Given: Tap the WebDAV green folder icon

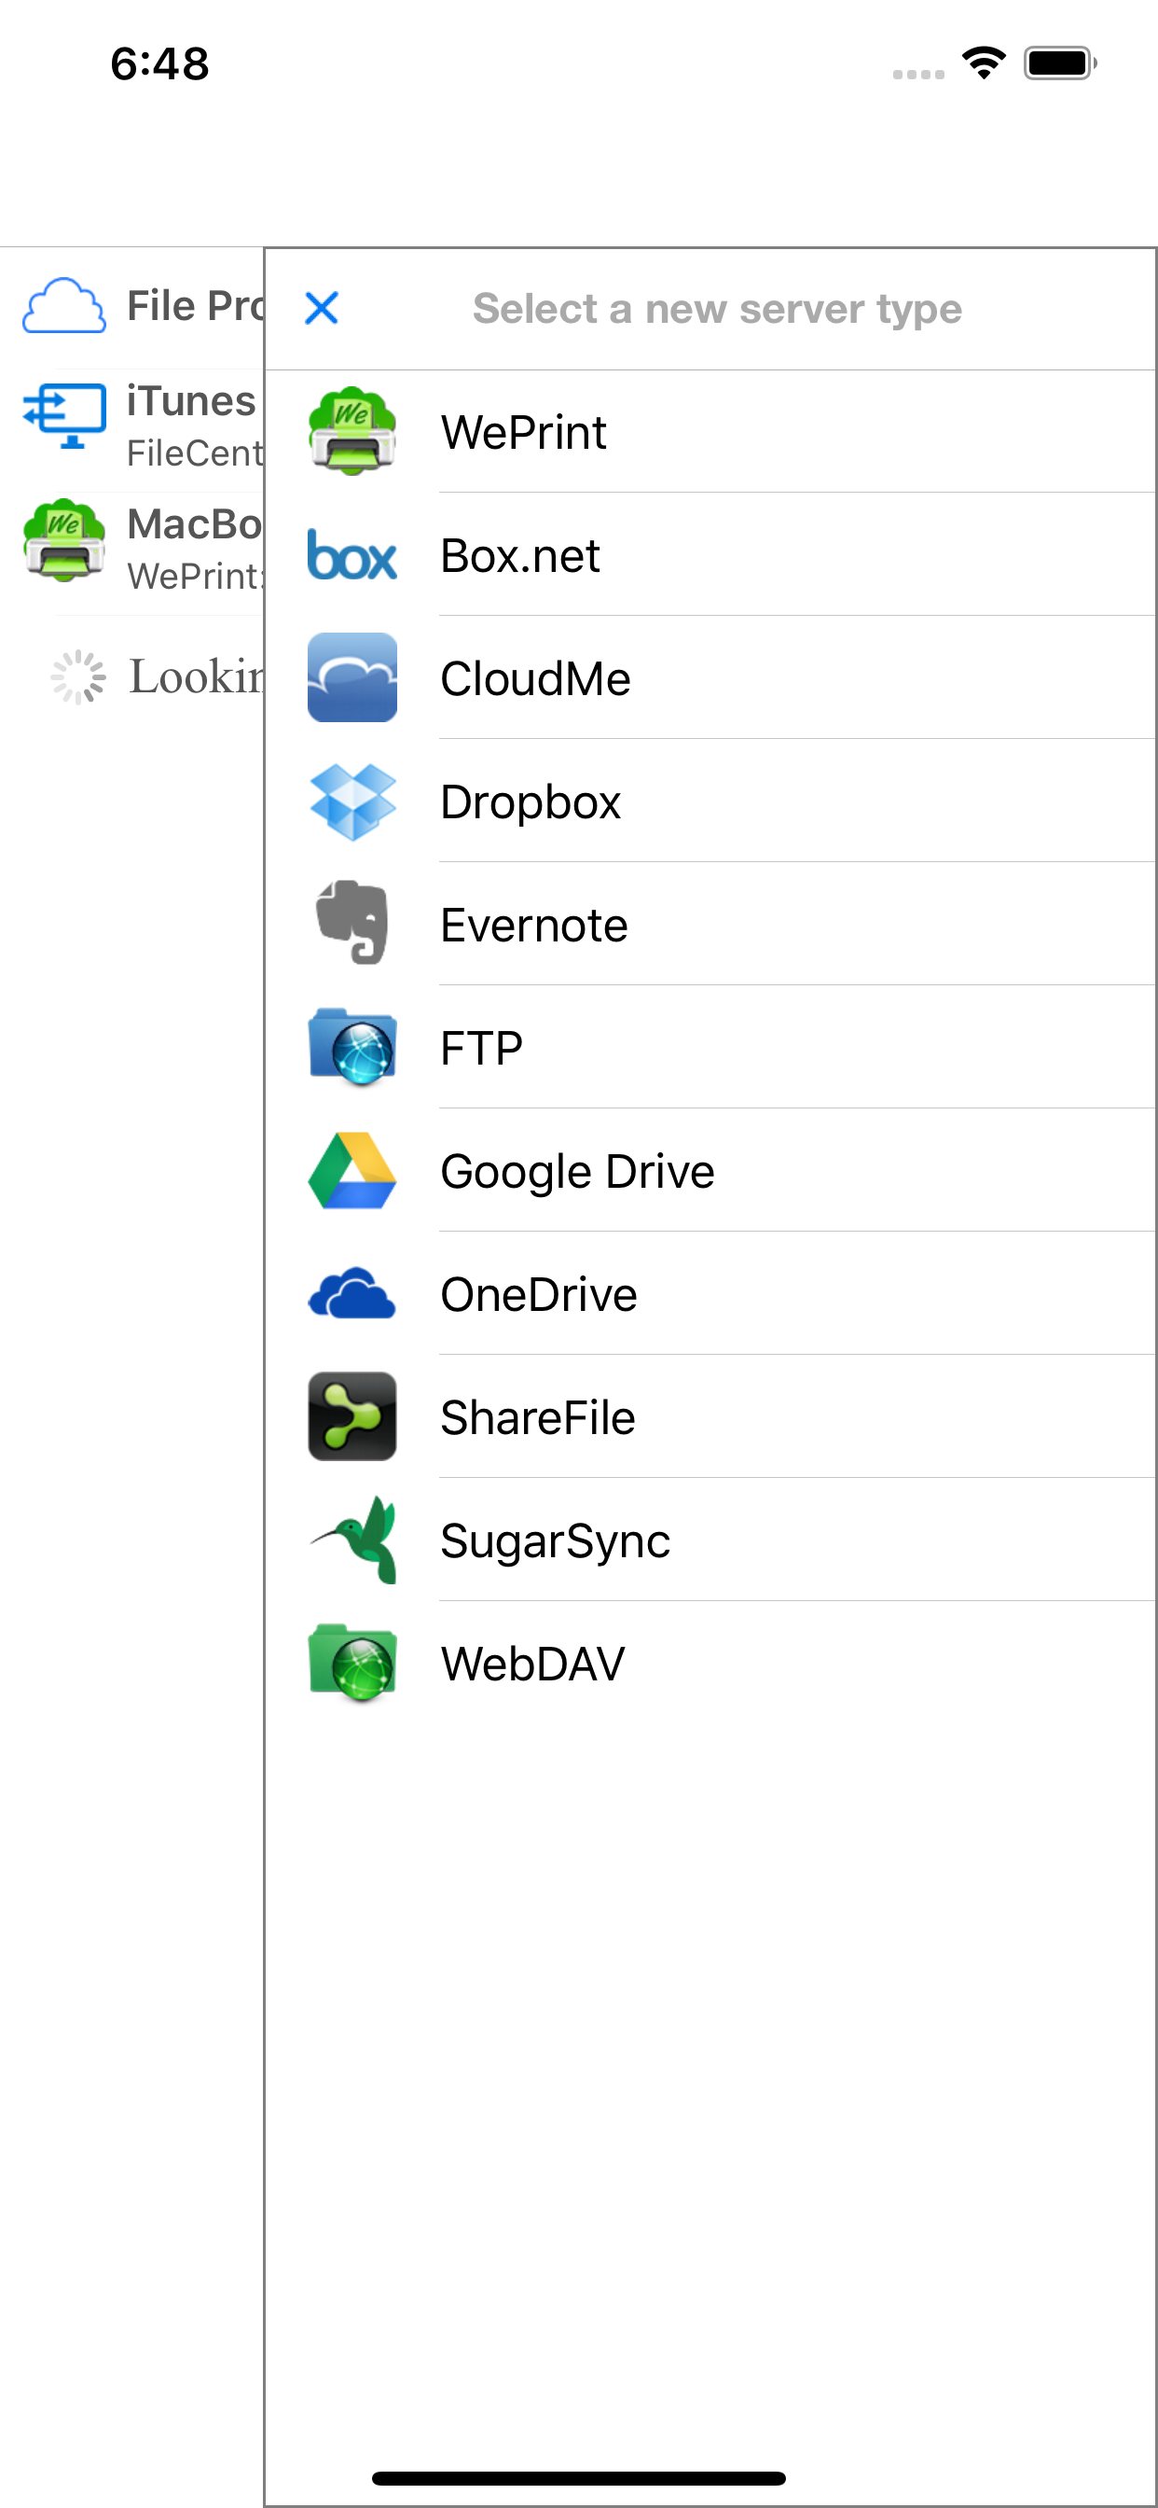Looking at the screenshot, I should (x=352, y=1663).
